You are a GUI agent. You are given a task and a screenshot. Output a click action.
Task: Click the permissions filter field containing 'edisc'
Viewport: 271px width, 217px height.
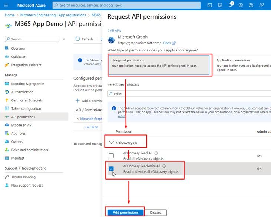(189, 94)
